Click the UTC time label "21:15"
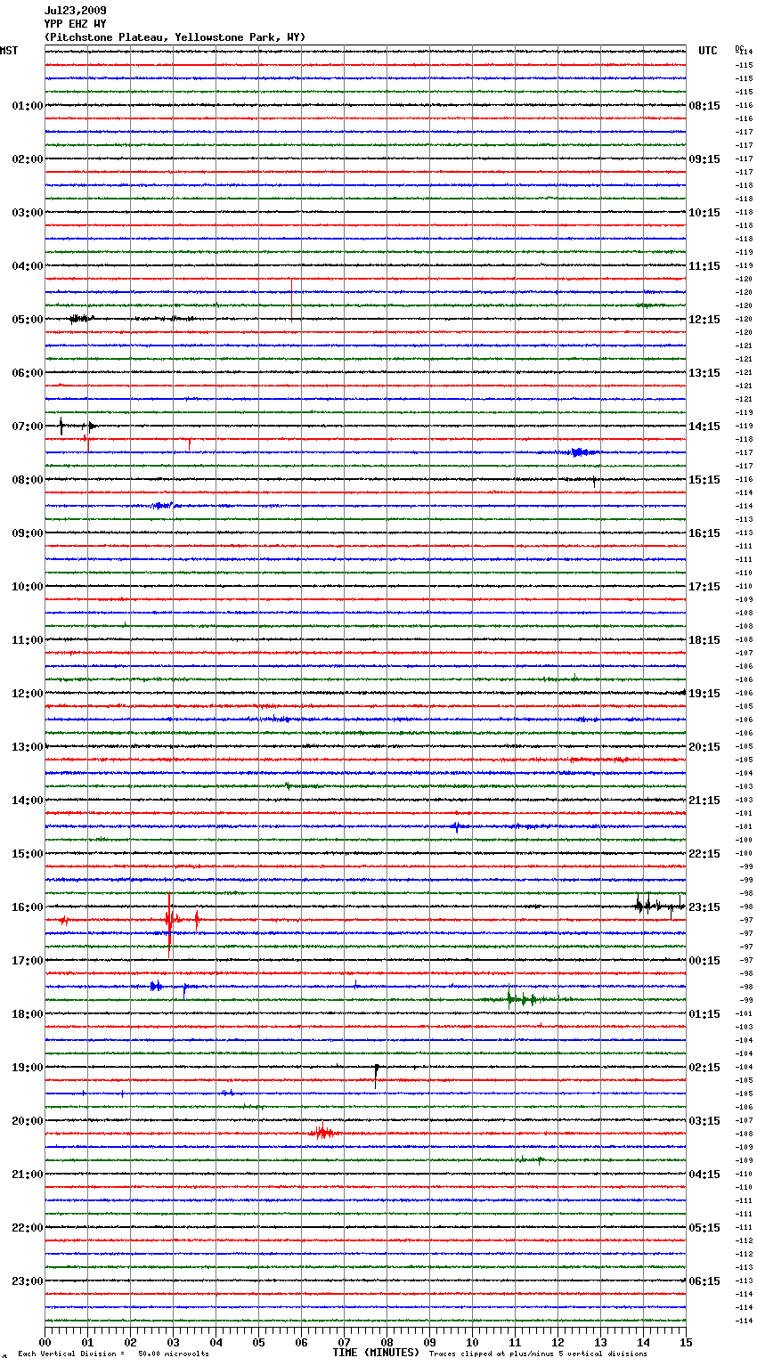 point(704,801)
